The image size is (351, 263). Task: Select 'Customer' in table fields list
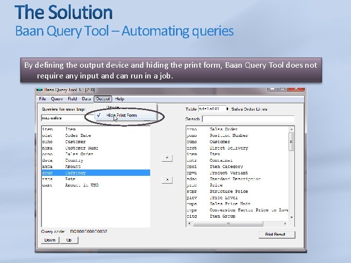(x=237, y=142)
